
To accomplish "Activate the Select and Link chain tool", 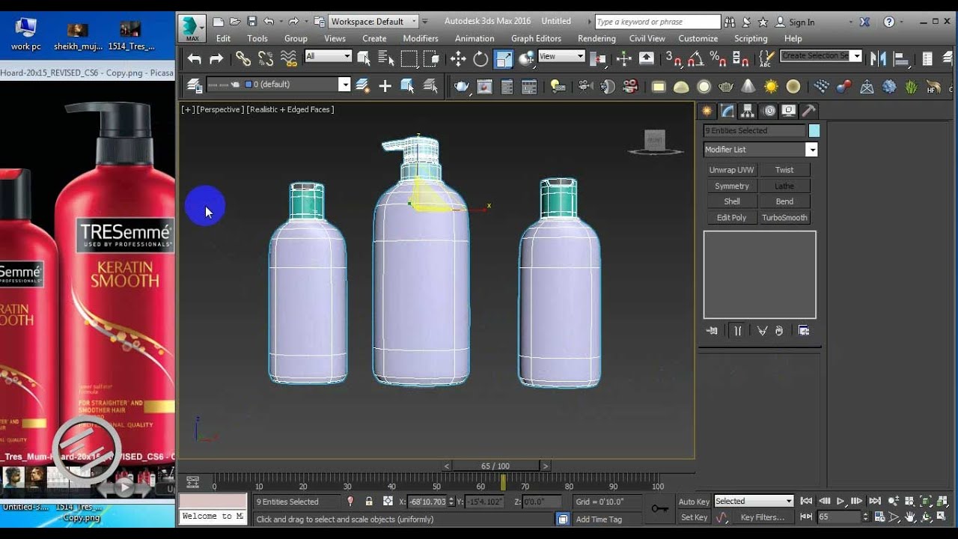I will coord(243,58).
